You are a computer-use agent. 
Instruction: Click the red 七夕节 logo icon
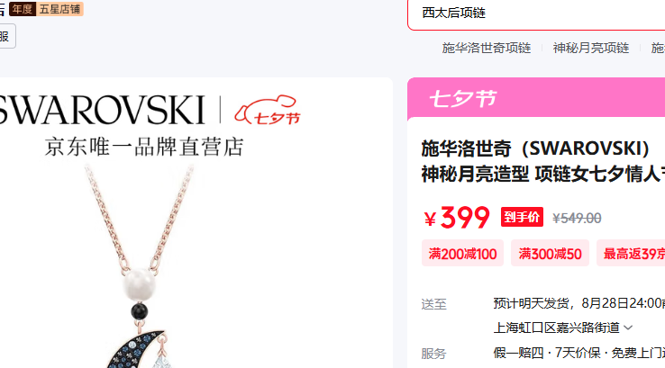point(268,110)
